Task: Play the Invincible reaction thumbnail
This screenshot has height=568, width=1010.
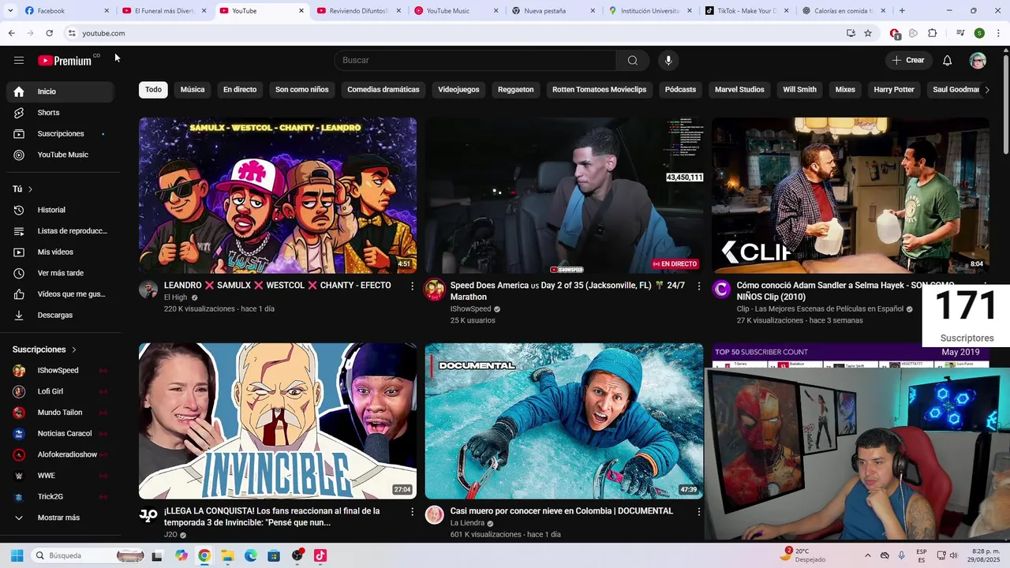Action: pyautogui.click(x=278, y=421)
